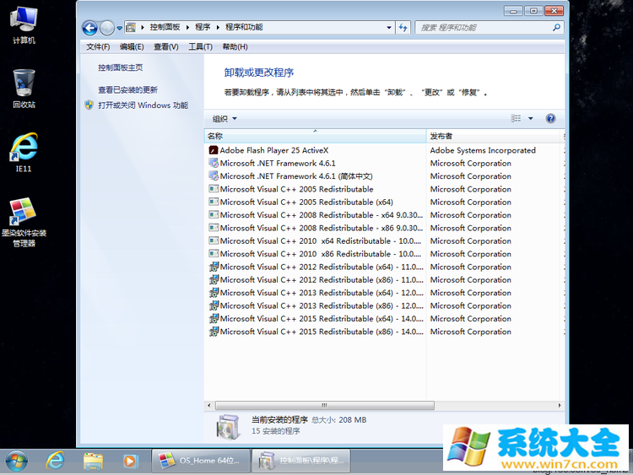The width and height of the screenshot is (633, 475).
Task: Open the 文件(F) menu
Action: coord(98,46)
